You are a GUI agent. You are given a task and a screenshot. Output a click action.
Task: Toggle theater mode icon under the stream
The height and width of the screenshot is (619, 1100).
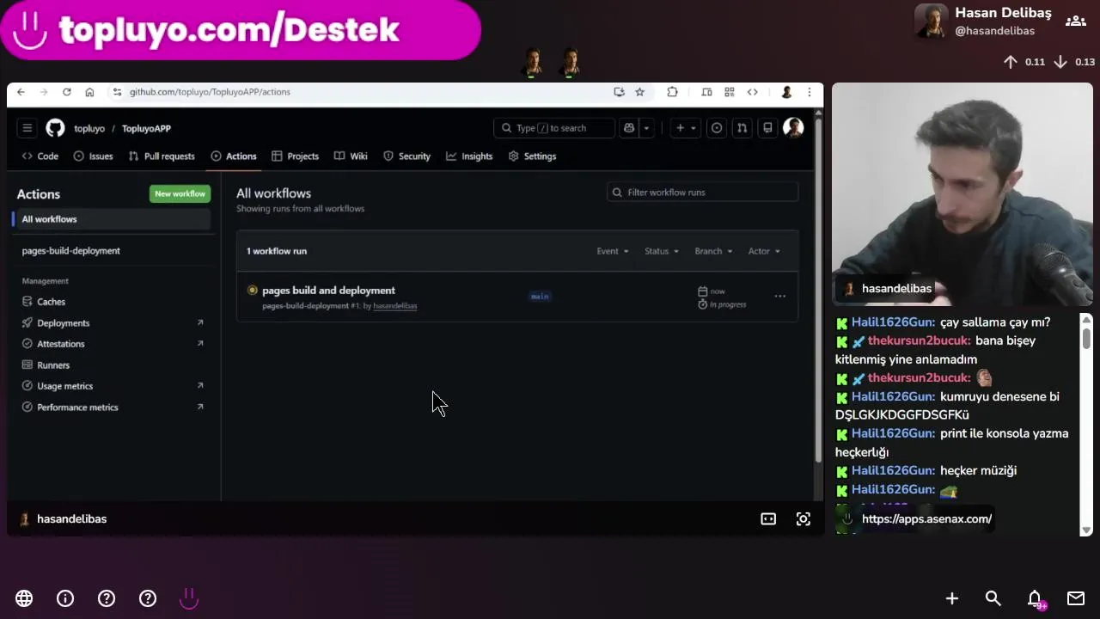click(768, 519)
